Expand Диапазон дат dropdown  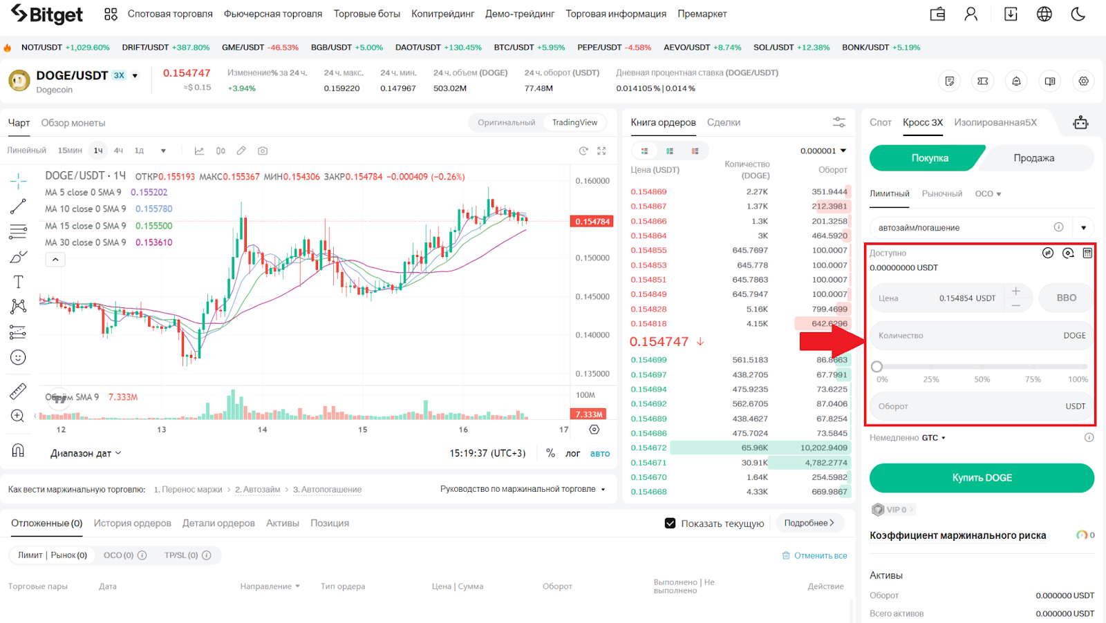coord(86,454)
